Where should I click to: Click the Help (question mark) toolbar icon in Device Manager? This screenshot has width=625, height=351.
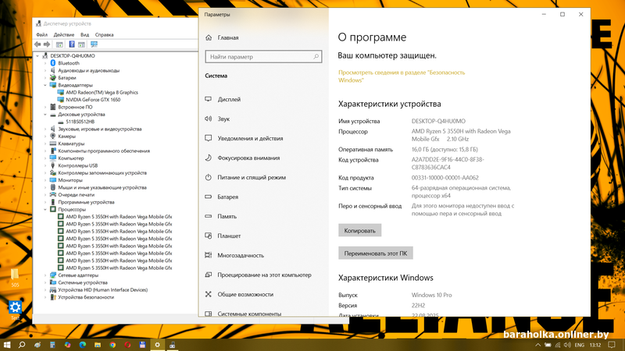pyautogui.click(x=72, y=44)
